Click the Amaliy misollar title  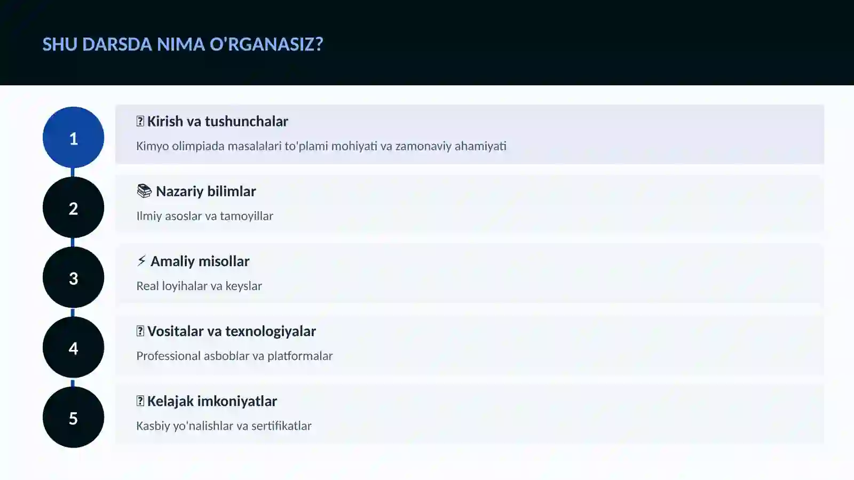click(200, 261)
